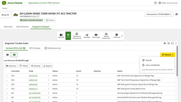Expand the 005435.14 row
Image resolution: width=181 pixels, height=102 pixels.
pos(7,89)
